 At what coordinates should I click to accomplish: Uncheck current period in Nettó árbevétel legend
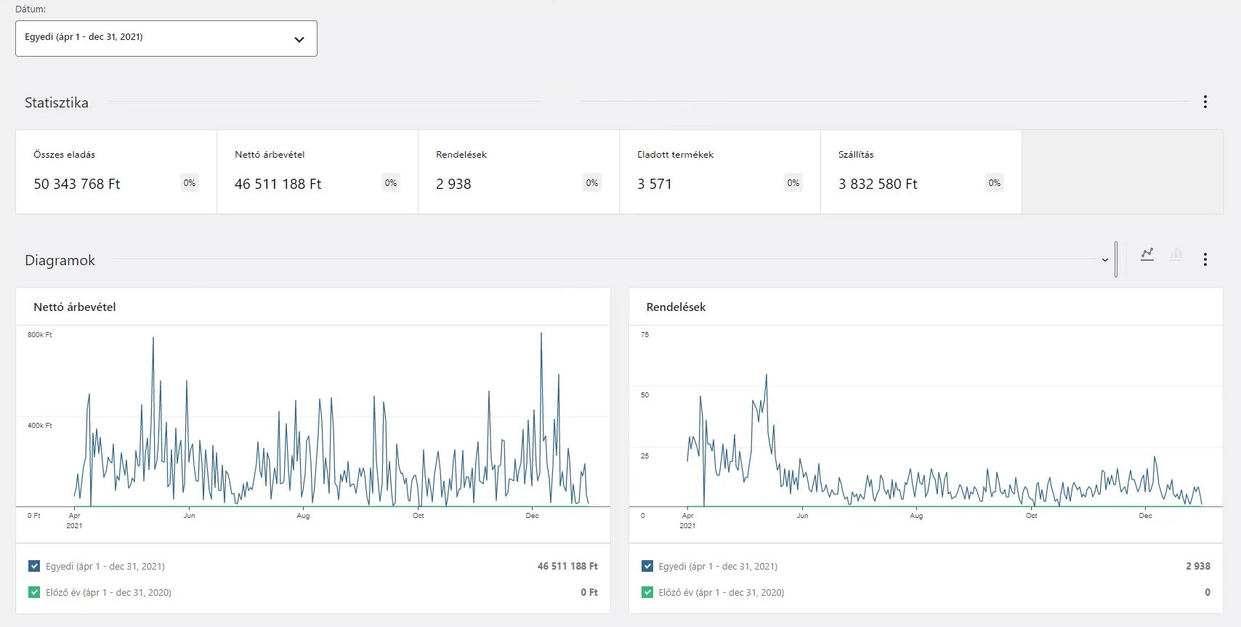(34, 566)
